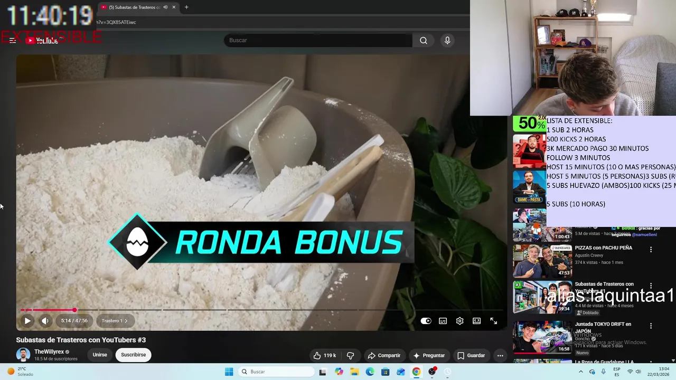676x380 pixels.
Task: Open options menu for PIZZAS con PACHU PEÑA
Action: [651, 250]
